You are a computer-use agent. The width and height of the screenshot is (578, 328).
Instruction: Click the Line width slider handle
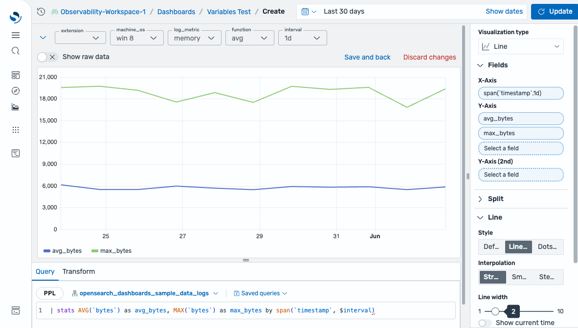click(x=495, y=312)
